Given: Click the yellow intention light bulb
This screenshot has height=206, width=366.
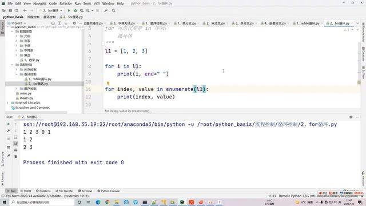Looking at the screenshot, I should (108, 84).
